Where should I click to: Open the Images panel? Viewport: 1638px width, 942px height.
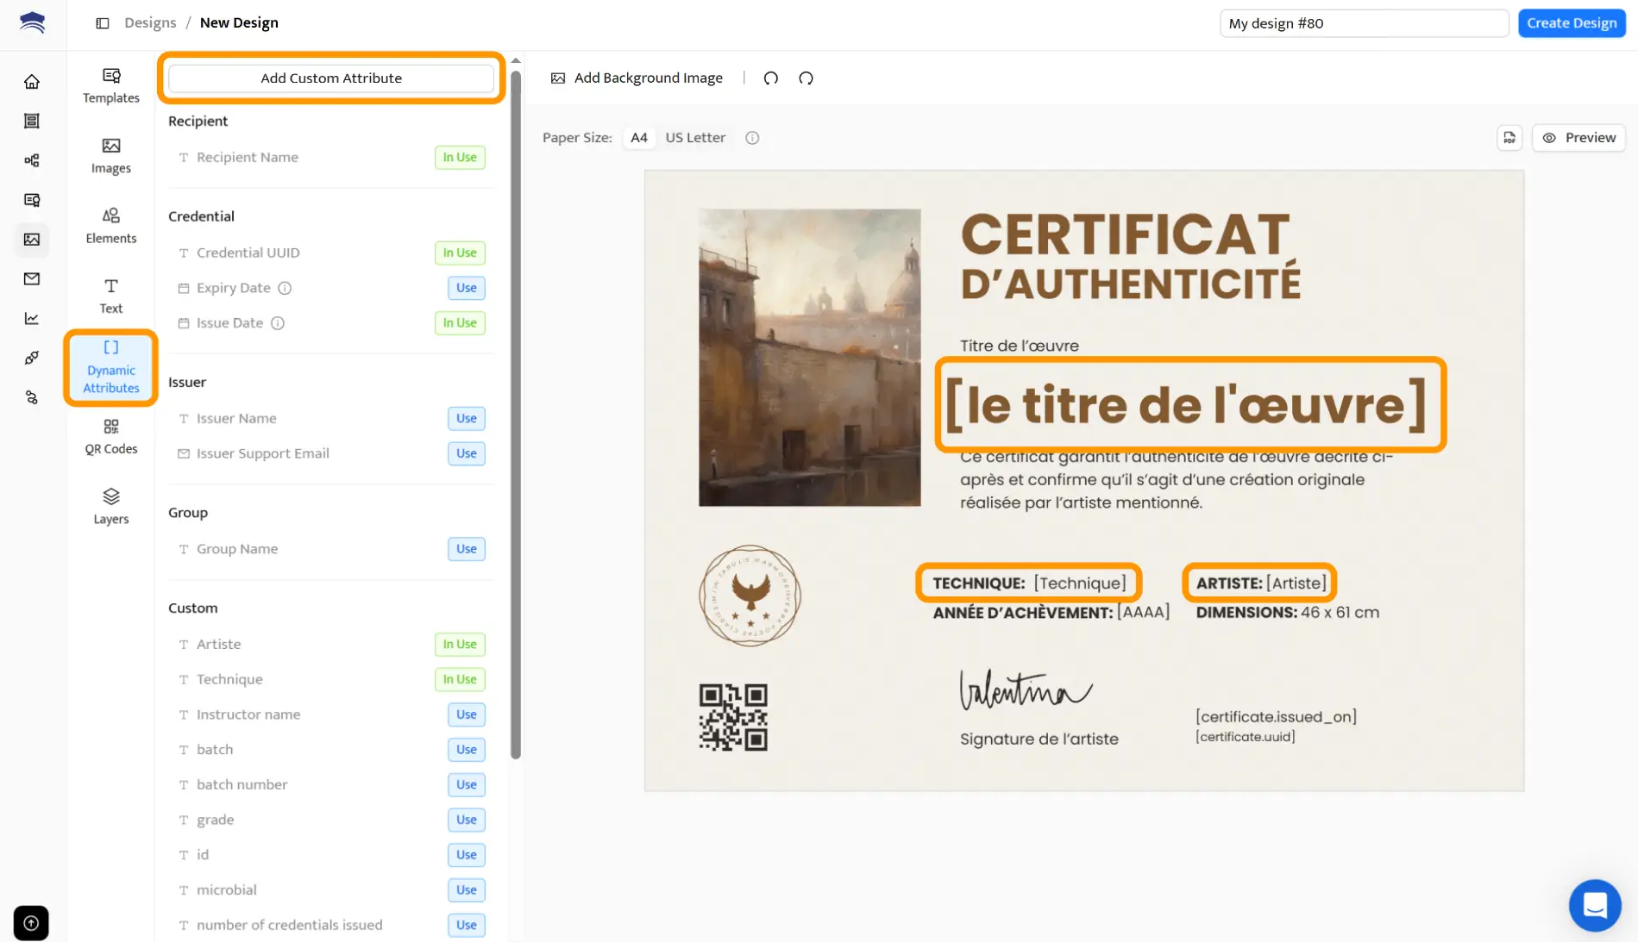111,156
